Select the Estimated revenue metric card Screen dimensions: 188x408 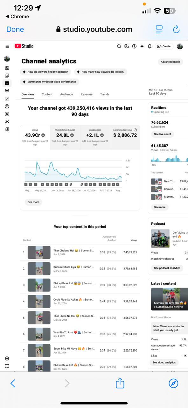pos(125,137)
